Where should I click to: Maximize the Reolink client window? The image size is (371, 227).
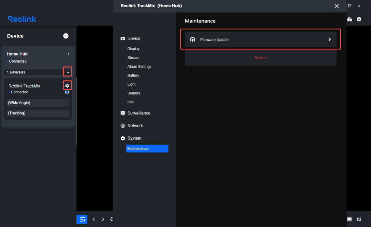(350, 6)
